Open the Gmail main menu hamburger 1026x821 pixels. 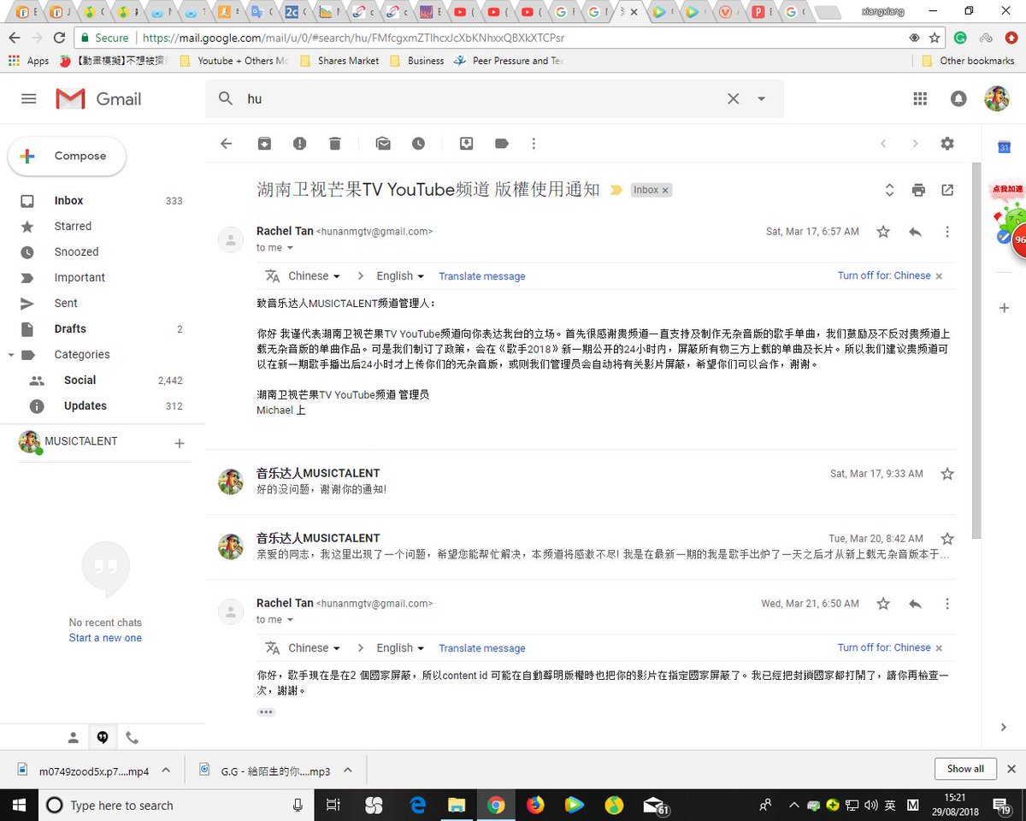click(x=28, y=98)
